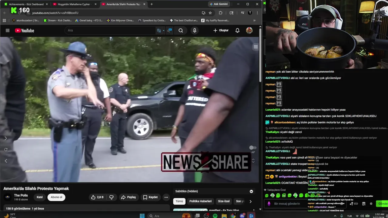Open the video more actions three-dot menu

click(x=166, y=197)
